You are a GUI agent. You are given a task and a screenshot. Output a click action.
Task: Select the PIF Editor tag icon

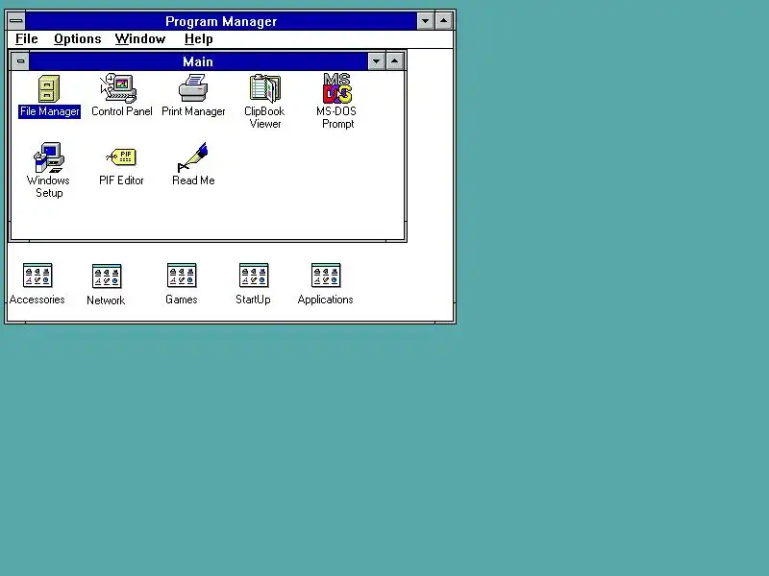click(121, 156)
